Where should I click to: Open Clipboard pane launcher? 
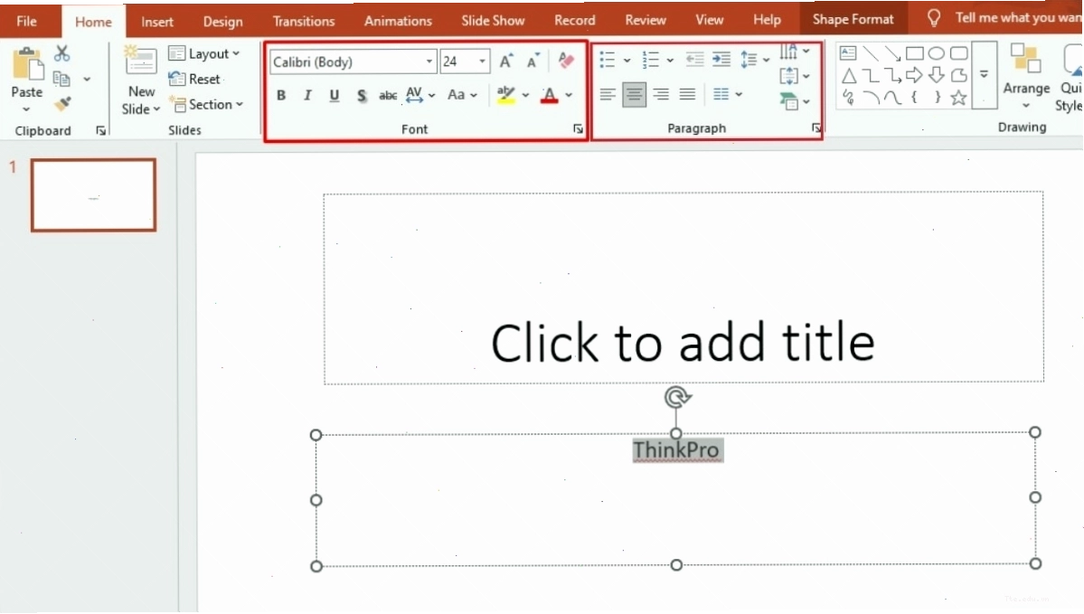point(101,131)
